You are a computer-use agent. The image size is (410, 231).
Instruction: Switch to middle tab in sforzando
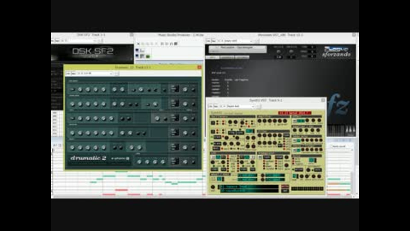227,57
